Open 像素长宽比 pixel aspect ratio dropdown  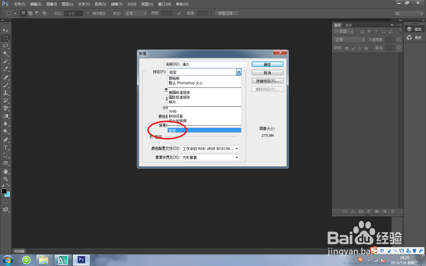tap(210, 158)
